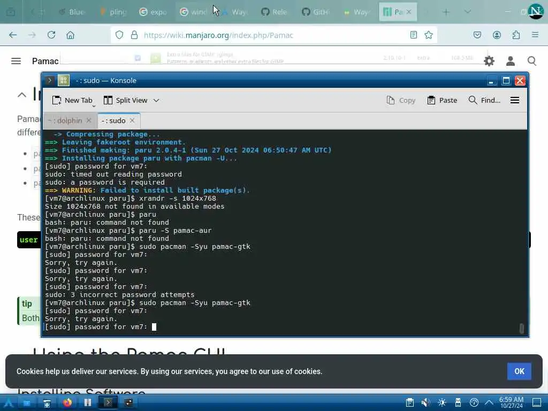Viewport: 548px width, 411px height.
Task: Open wiki settings gear icon
Action: point(489,61)
